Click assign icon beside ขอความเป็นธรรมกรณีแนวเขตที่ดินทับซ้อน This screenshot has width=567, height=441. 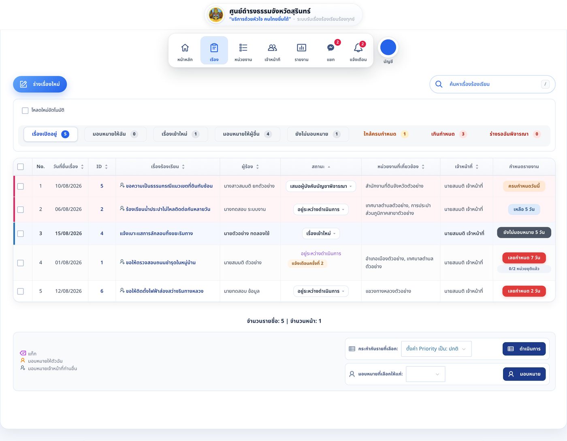[x=122, y=185]
